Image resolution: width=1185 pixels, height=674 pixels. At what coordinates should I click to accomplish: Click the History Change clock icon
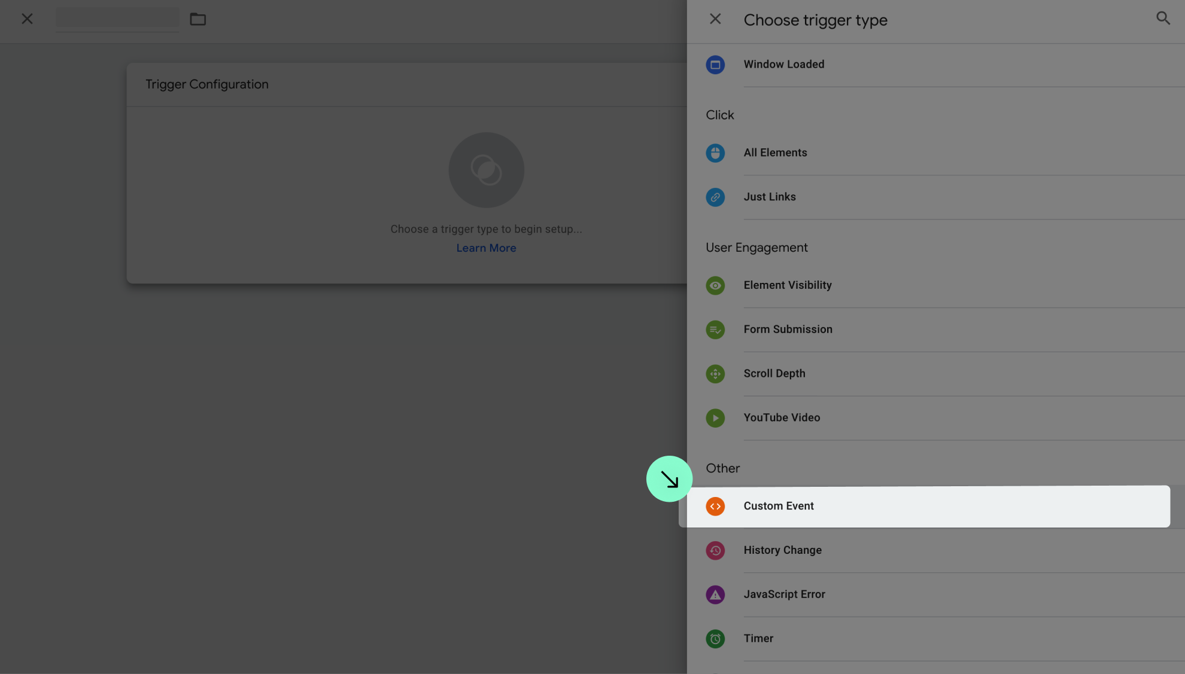[715, 551]
